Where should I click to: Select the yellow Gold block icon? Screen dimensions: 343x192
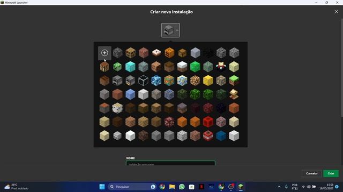208,81
